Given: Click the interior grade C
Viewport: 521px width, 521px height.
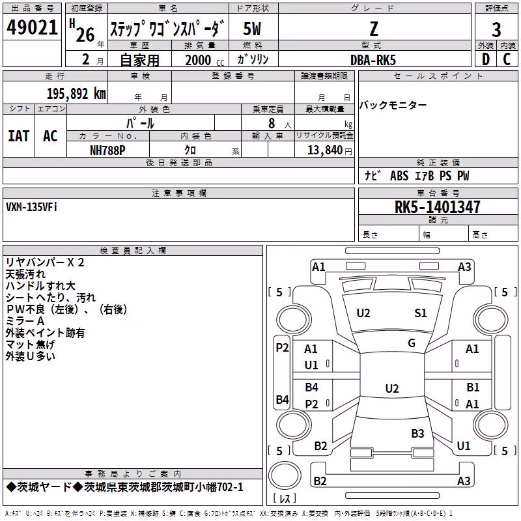Looking at the screenshot, I should coord(507,59).
